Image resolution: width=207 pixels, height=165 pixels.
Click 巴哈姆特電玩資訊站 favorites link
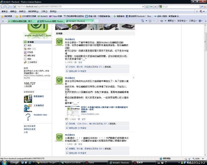(x=74, y=16)
